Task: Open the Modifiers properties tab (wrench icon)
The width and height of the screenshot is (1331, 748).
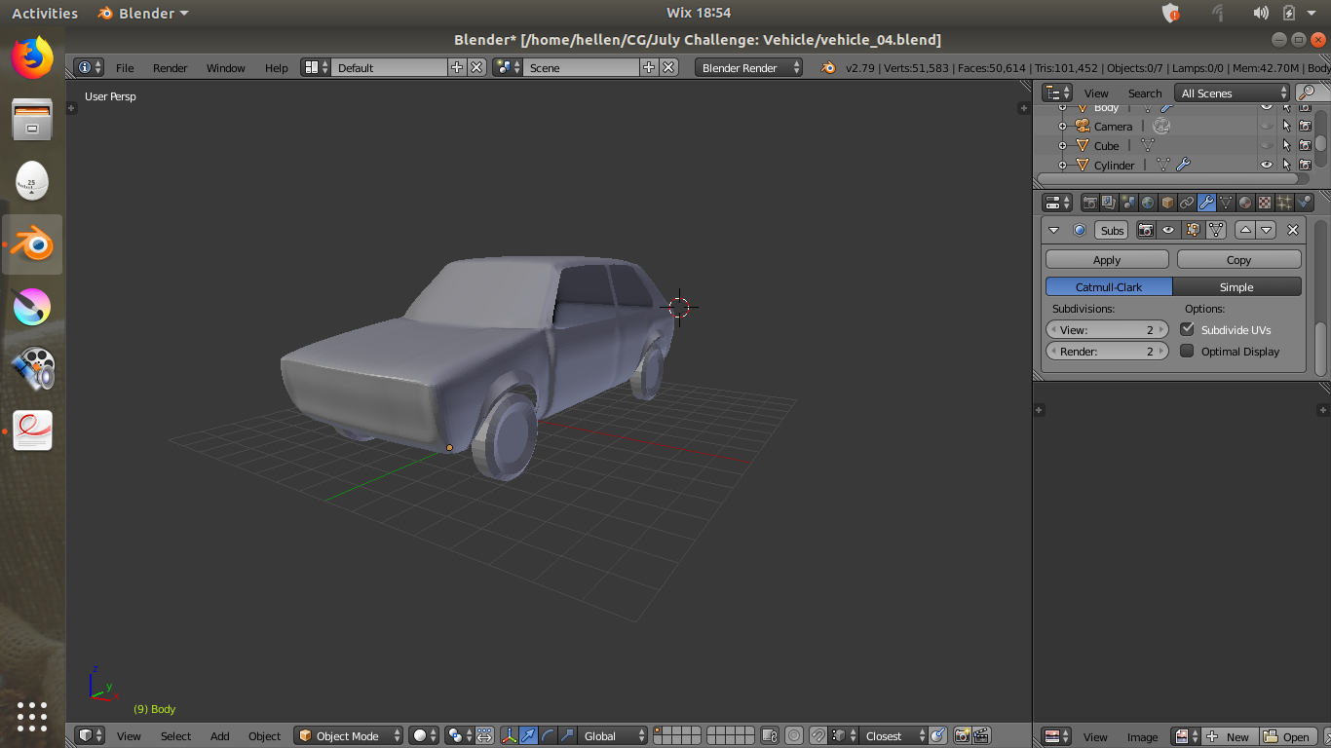Action: tap(1206, 203)
